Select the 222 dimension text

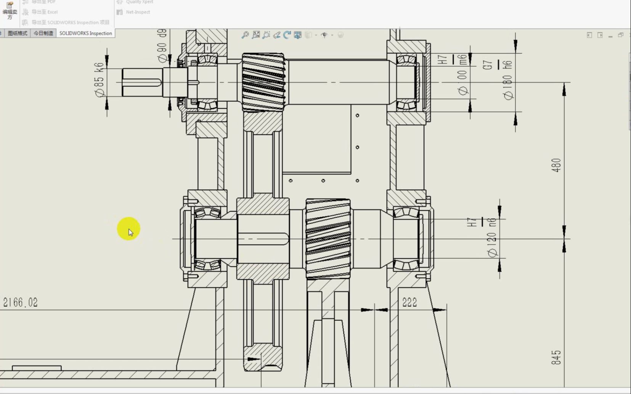[409, 303]
